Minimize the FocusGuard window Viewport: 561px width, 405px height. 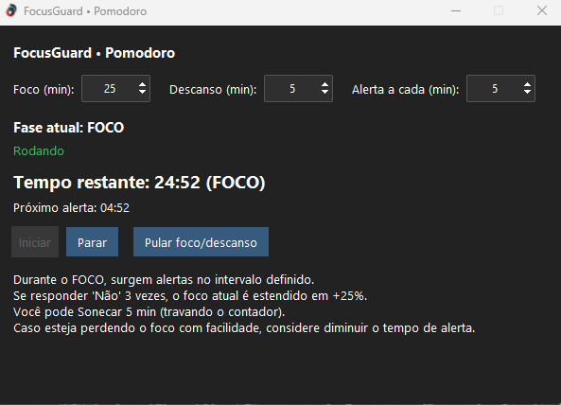(x=456, y=11)
